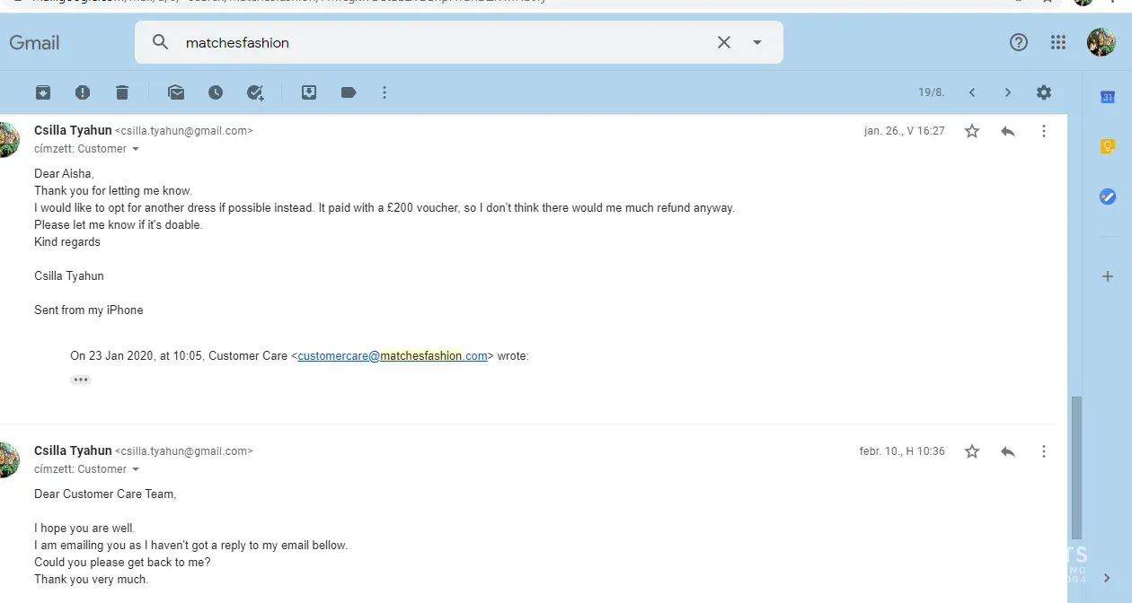The height and width of the screenshot is (603, 1132).
Task: Open toolbar more actions menu
Action: [385, 92]
